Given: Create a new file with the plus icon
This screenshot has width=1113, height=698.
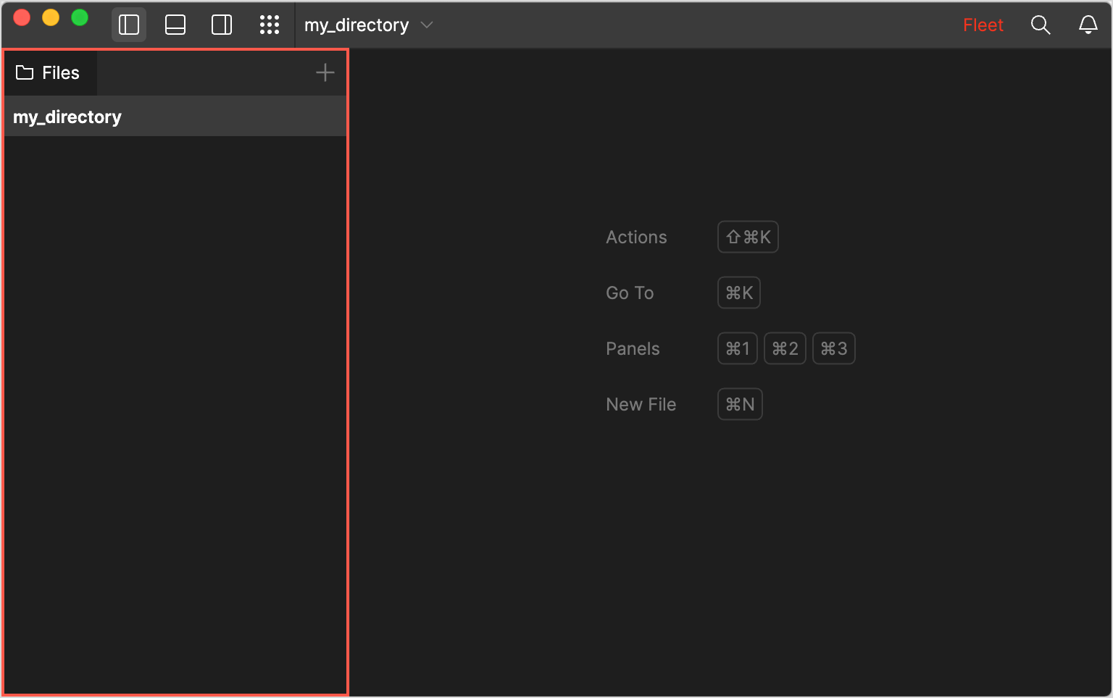Looking at the screenshot, I should (325, 72).
